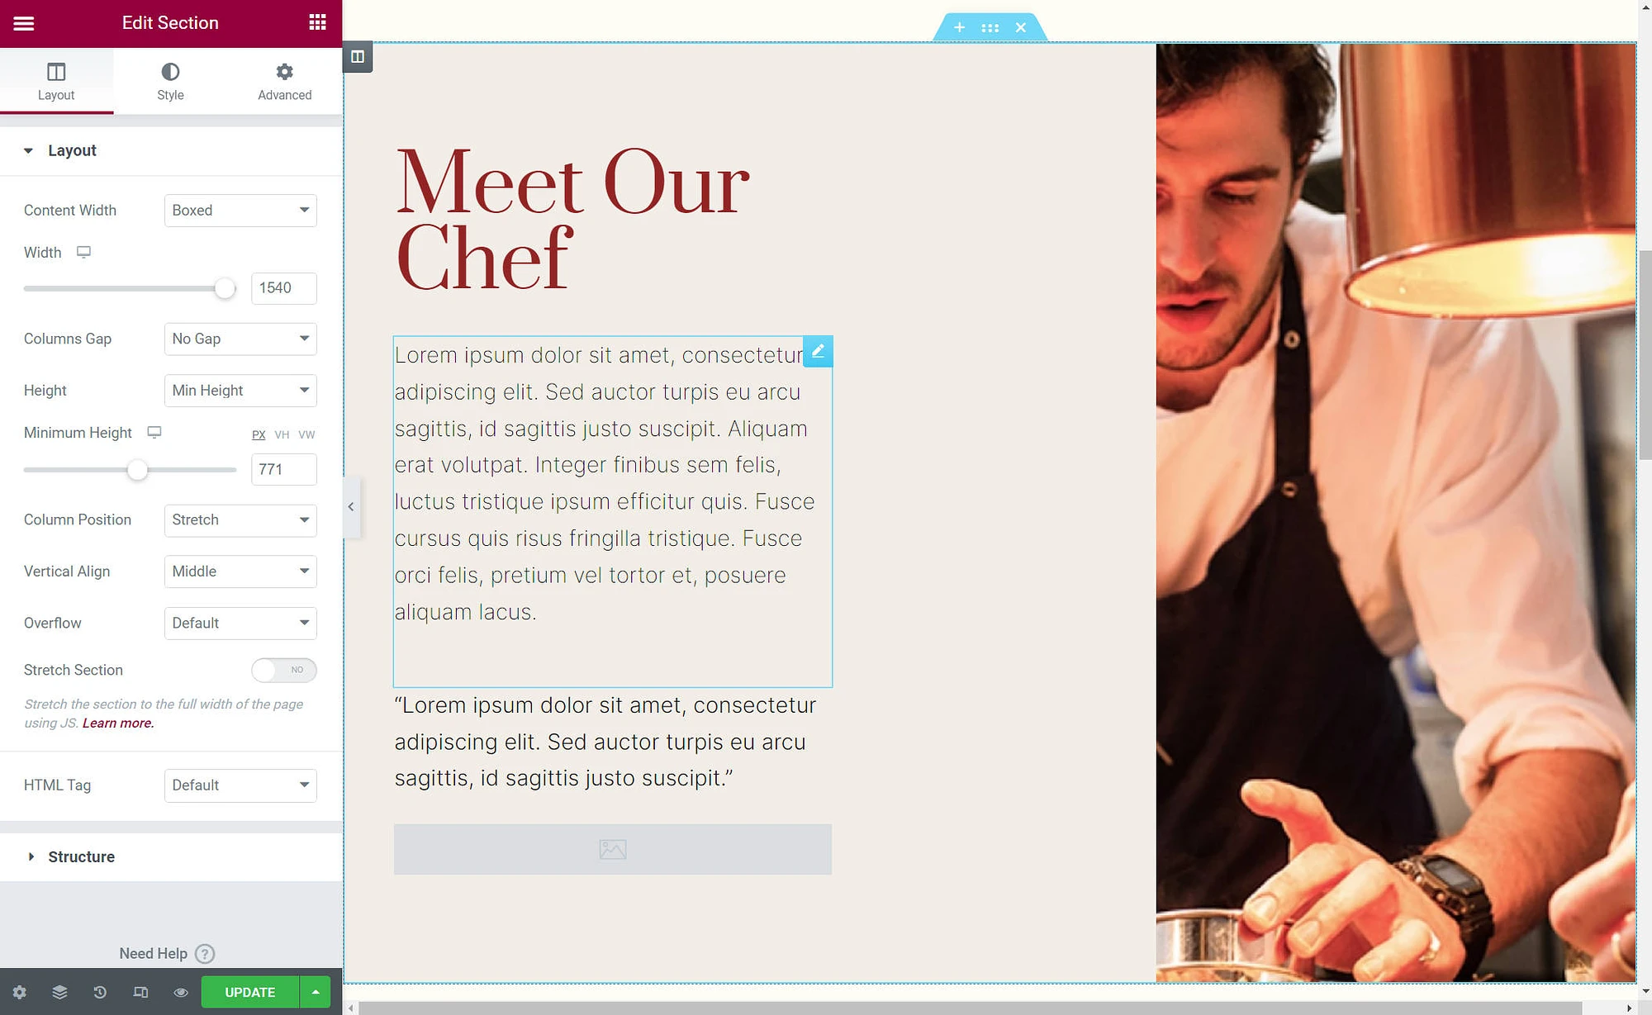Click the grid/apps icon top right
Viewport: 1652px width, 1015px height.
pyautogui.click(x=317, y=22)
